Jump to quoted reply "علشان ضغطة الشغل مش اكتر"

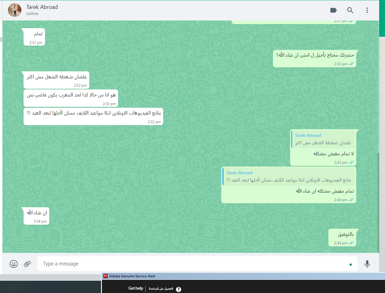point(323,139)
